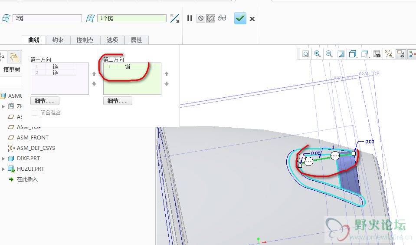Click 细节 button under 第一方向
The width and height of the screenshot is (416, 245).
point(45,101)
